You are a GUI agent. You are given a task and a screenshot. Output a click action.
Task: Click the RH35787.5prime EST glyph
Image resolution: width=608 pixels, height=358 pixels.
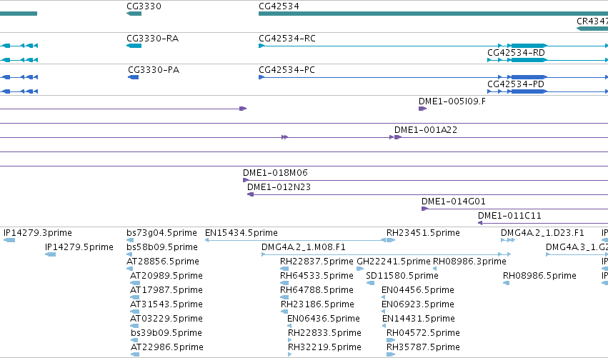(391, 354)
